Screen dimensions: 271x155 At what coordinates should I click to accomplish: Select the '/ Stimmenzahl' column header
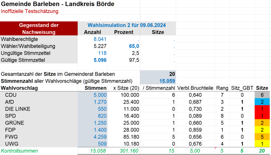pyautogui.click(x=159, y=88)
